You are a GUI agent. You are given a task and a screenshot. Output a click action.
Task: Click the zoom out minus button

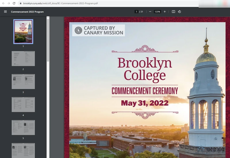click(150, 12)
